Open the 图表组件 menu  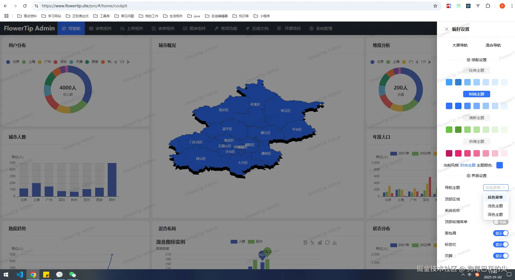194,28
